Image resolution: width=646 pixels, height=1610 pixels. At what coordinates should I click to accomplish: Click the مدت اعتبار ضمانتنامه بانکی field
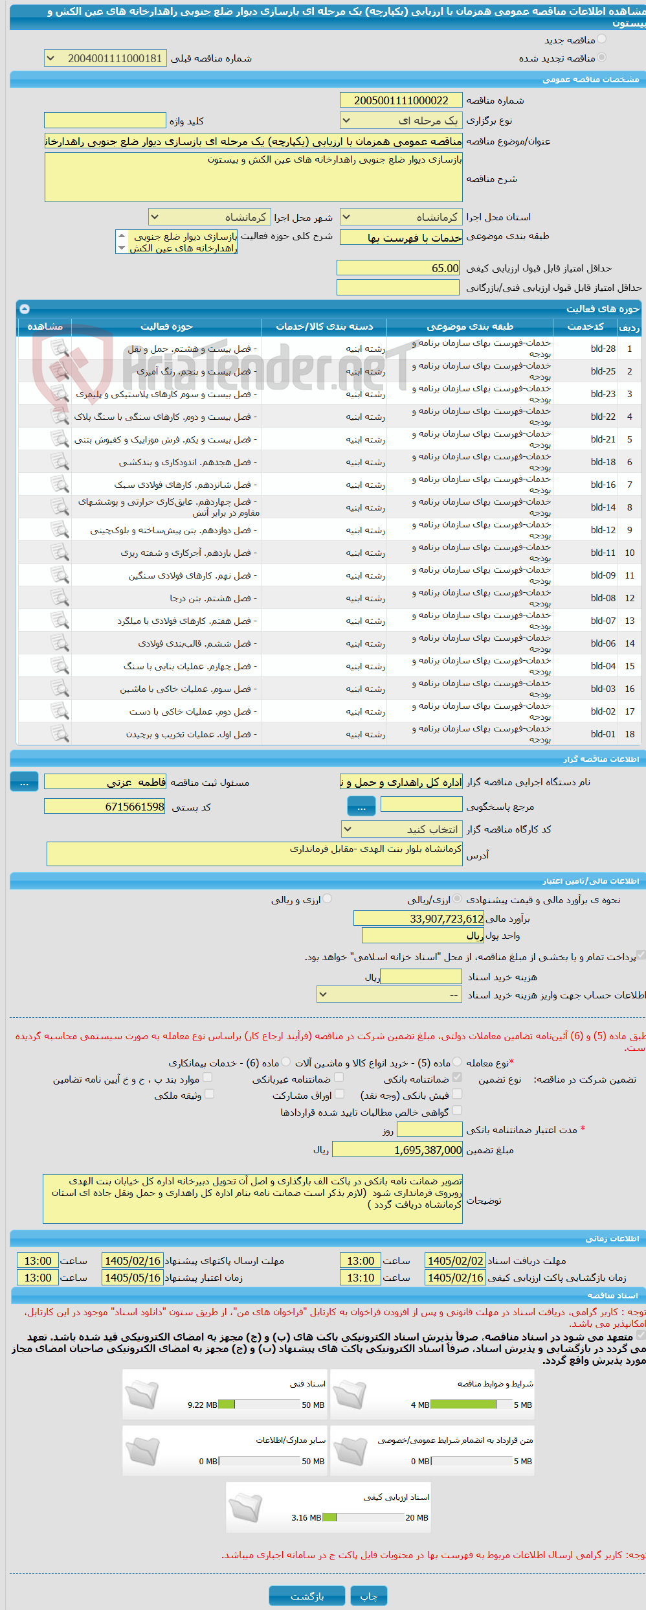429,1129
